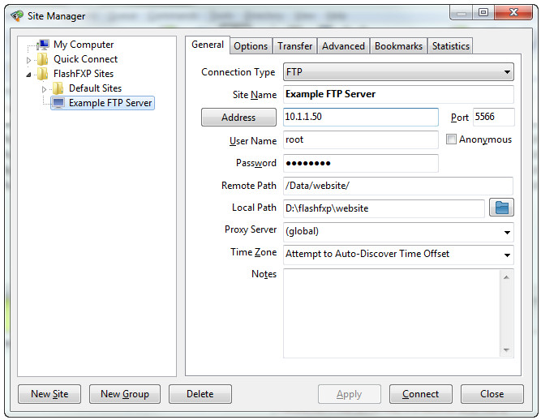Click the New Site button
Screen dimensions: 541x420
pos(49,394)
